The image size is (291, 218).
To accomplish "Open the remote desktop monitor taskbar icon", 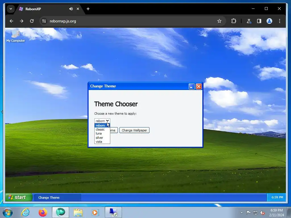I will click(x=113, y=212).
